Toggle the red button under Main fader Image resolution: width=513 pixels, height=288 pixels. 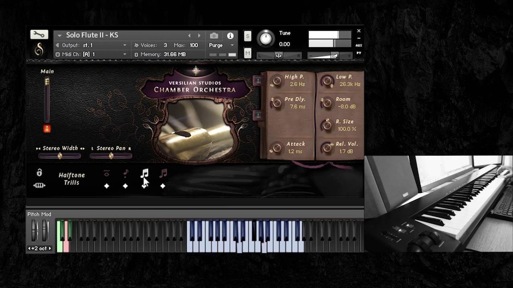coord(47,129)
